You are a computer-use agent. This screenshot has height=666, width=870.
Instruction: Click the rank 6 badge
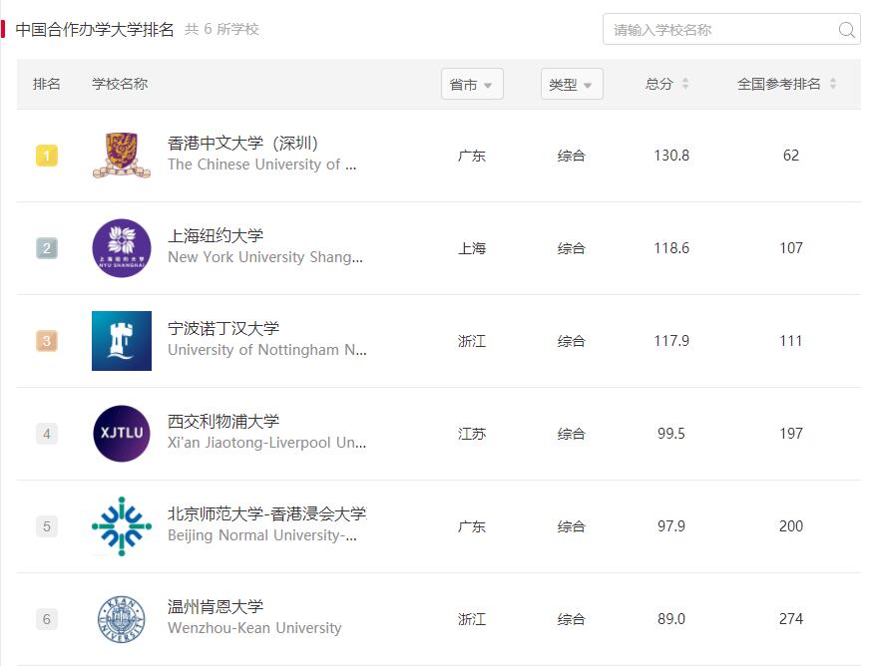click(47, 619)
